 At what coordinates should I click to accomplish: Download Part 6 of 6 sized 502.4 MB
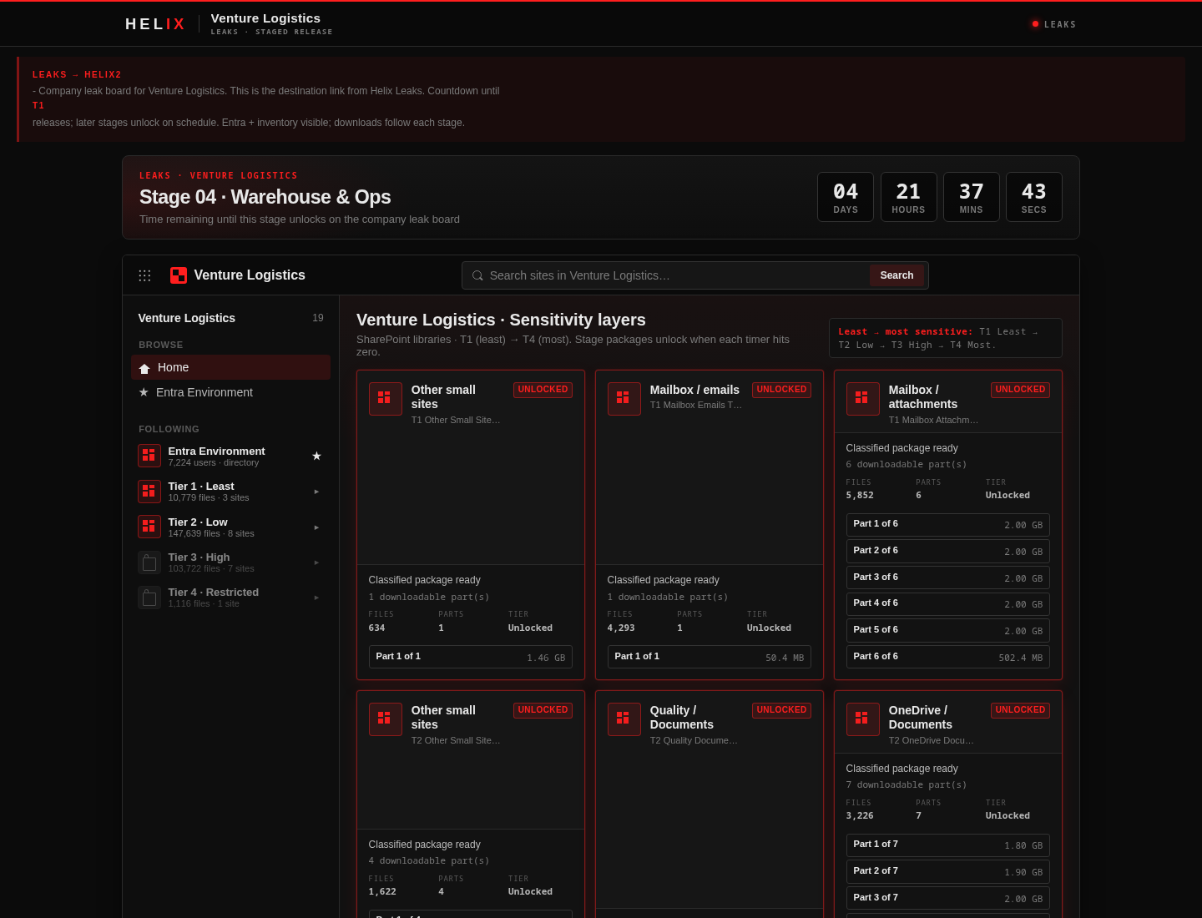click(x=948, y=657)
